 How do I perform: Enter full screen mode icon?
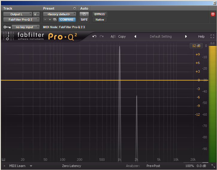click(x=212, y=36)
